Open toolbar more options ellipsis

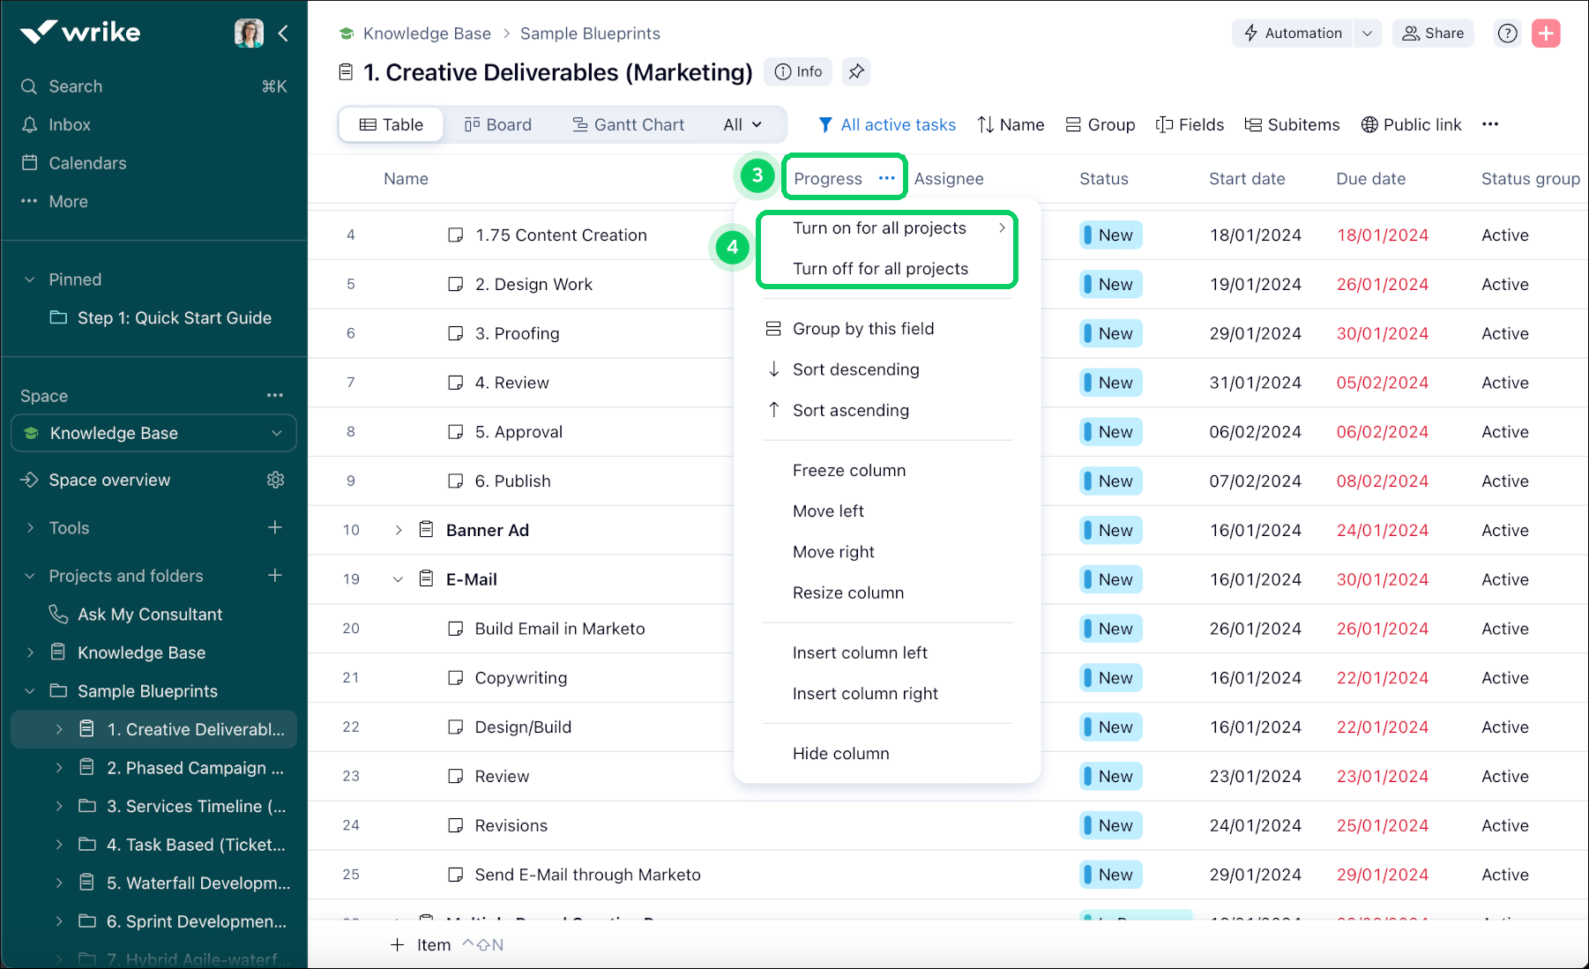coord(1490,124)
